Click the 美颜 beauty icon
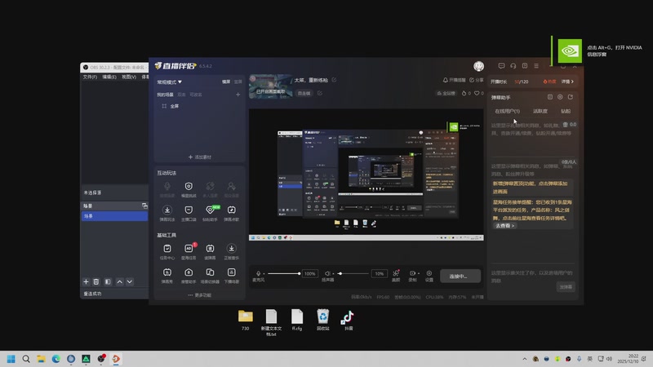The height and width of the screenshot is (367, 653). 396,273
